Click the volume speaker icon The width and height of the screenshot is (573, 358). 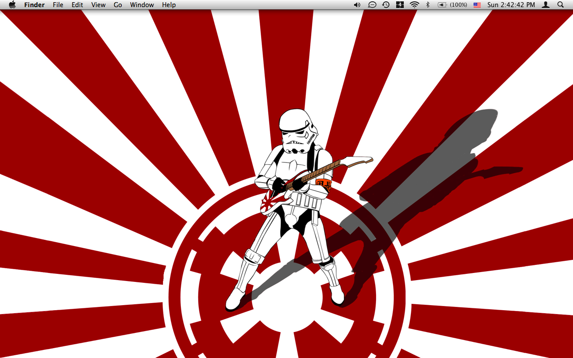(x=357, y=5)
